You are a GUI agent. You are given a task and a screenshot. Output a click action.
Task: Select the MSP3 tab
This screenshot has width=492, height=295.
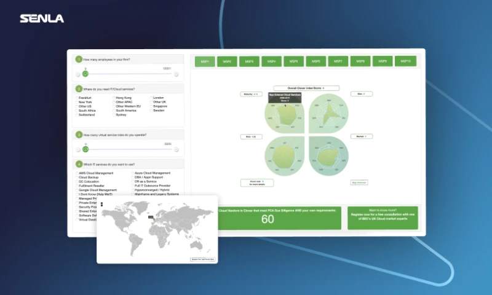pos(249,61)
